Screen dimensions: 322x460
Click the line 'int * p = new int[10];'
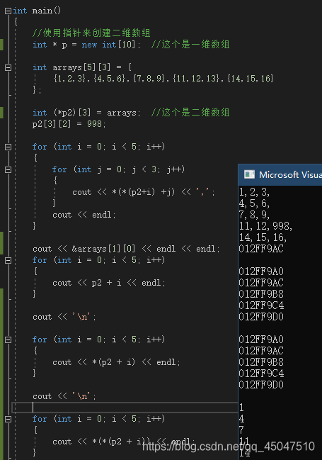pyautogui.click(x=86, y=45)
